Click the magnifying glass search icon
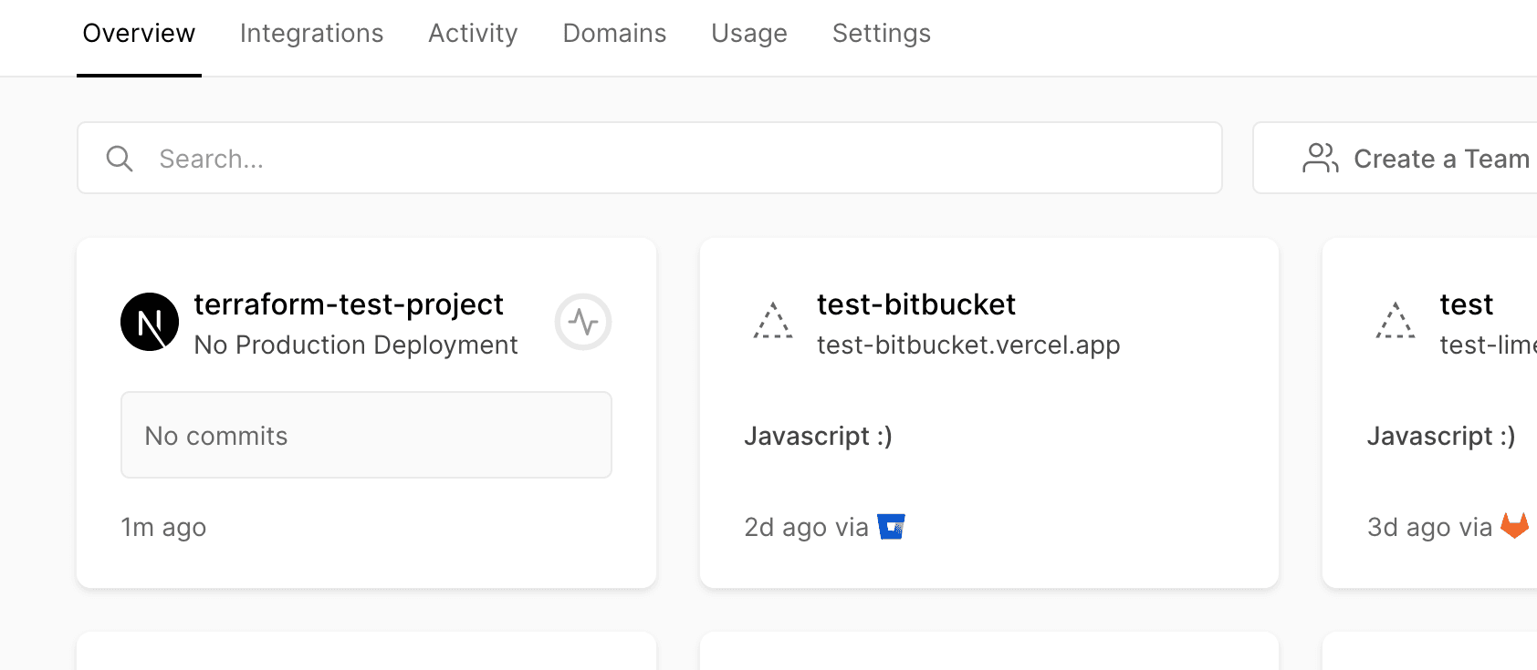1537x670 pixels. tap(120, 159)
